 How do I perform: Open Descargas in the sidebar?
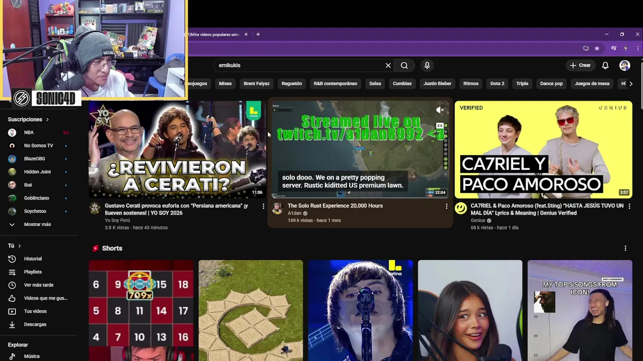(38, 324)
